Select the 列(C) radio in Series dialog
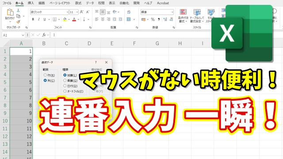283x159 pixels. tap(45, 80)
